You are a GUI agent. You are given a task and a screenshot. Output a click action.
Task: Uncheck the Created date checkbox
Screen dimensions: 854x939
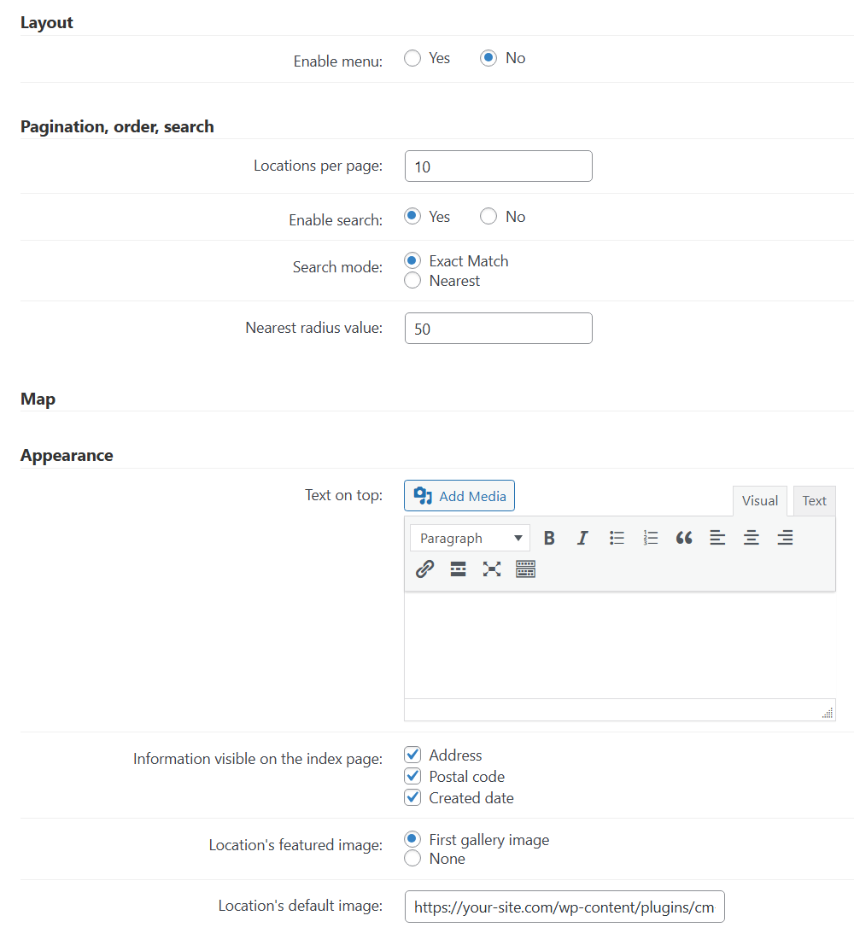(x=412, y=797)
